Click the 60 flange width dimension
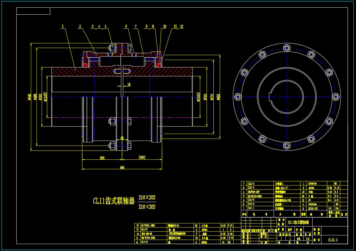 pyautogui.click(x=122, y=138)
